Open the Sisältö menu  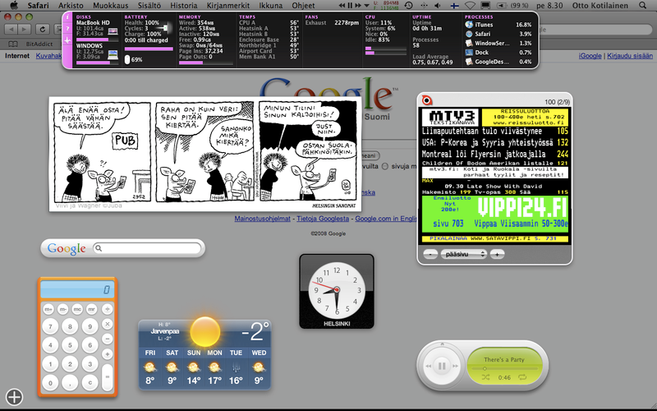pos(149,6)
